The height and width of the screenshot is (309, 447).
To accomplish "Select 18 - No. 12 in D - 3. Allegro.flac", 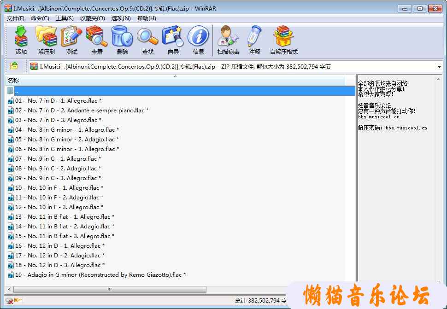I will point(56,265).
